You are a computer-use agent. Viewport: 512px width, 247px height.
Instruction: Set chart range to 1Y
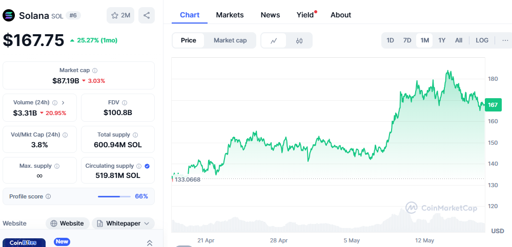[x=442, y=40]
